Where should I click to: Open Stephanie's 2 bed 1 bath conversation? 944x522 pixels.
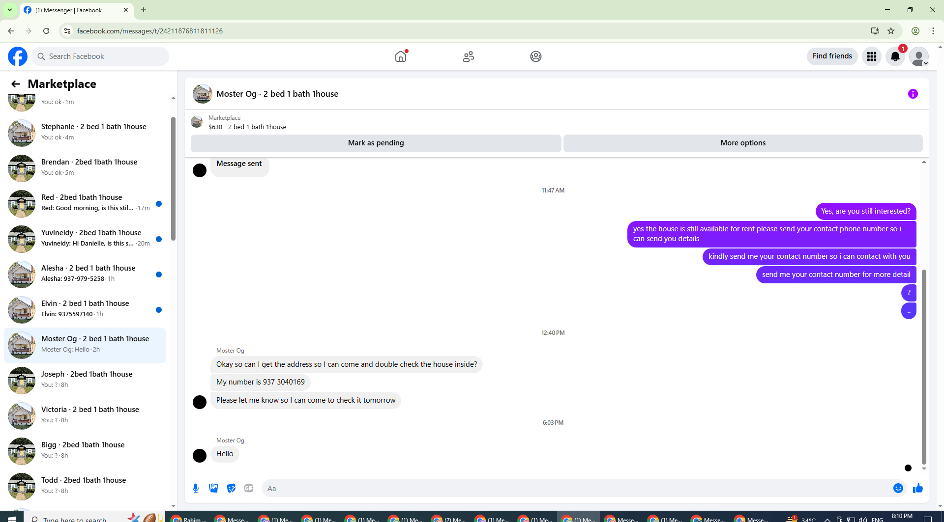(x=85, y=133)
